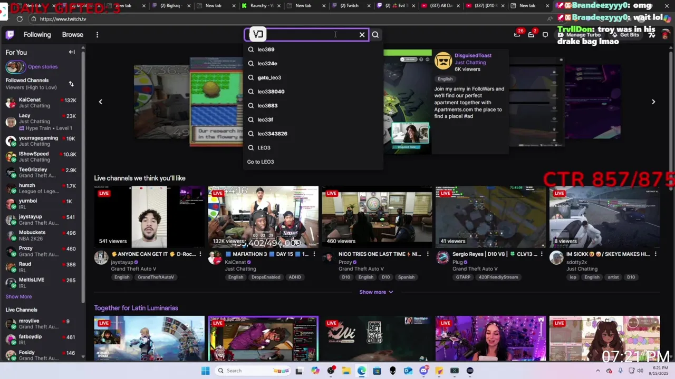The image size is (675, 379).
Task: Open Outlook from the taskbar
Action: point(408,371)
